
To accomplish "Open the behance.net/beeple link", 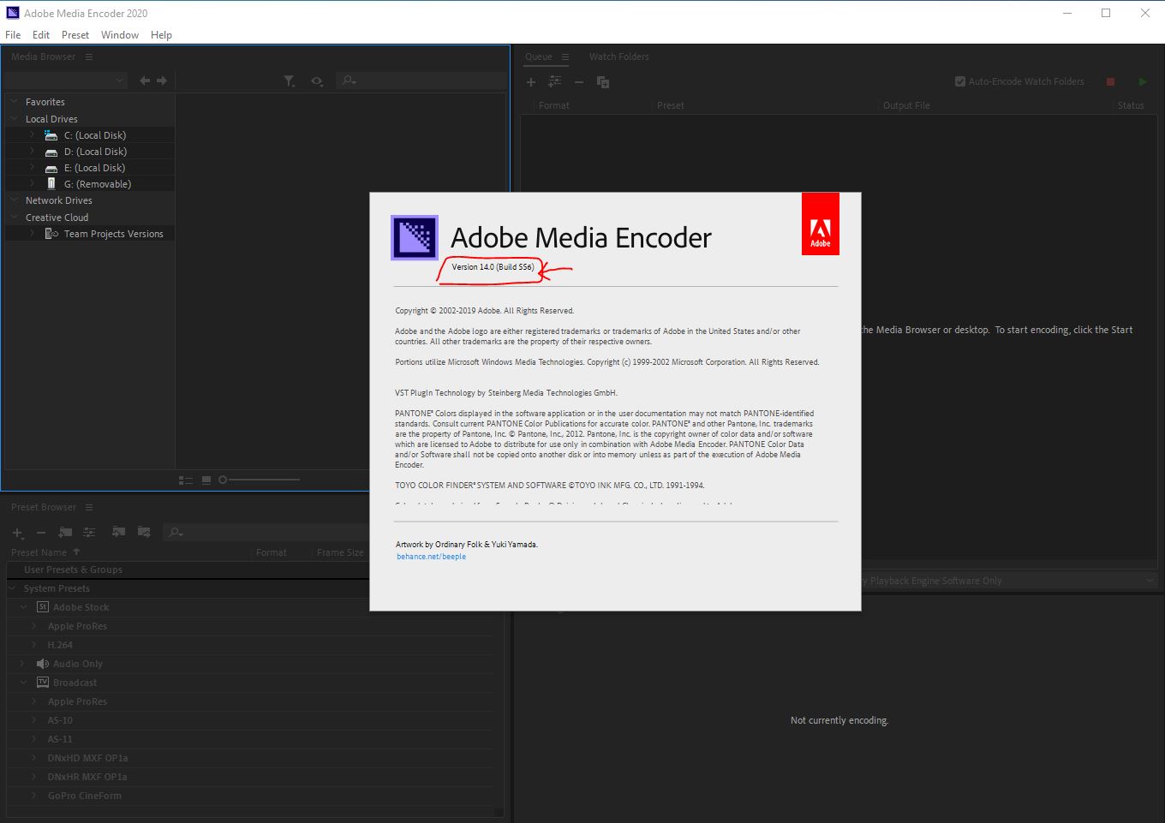I will 431,557.
